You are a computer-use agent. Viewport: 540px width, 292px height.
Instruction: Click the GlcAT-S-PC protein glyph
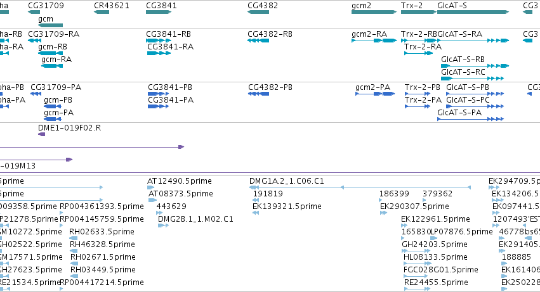tap(475, 106)
